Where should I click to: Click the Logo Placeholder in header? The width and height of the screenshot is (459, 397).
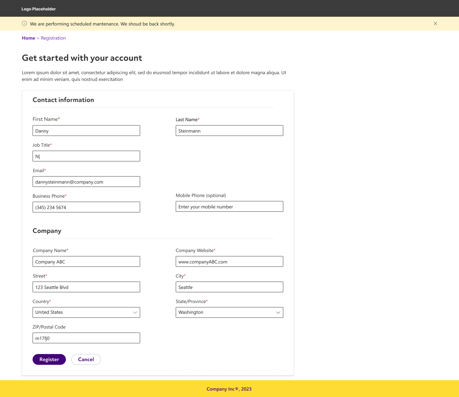click(x=39, y=9)
